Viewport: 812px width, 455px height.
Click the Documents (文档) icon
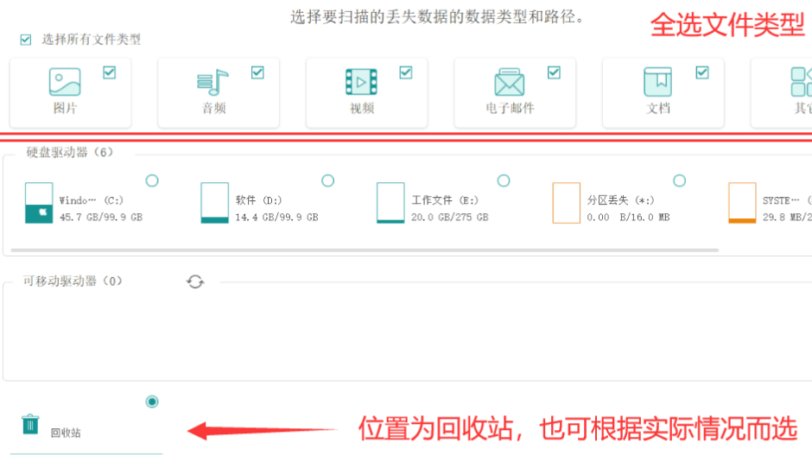657,82
